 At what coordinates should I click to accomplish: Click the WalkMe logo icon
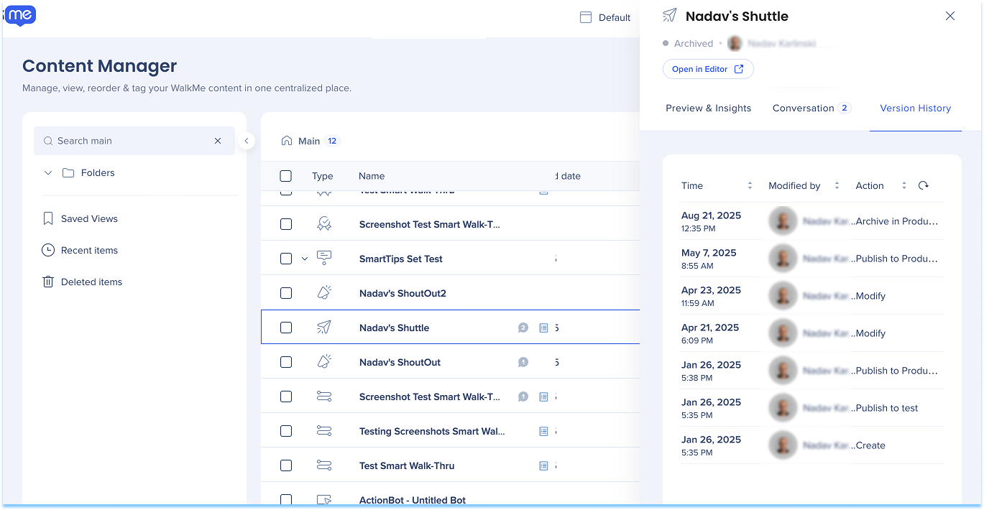pos(20,15)
